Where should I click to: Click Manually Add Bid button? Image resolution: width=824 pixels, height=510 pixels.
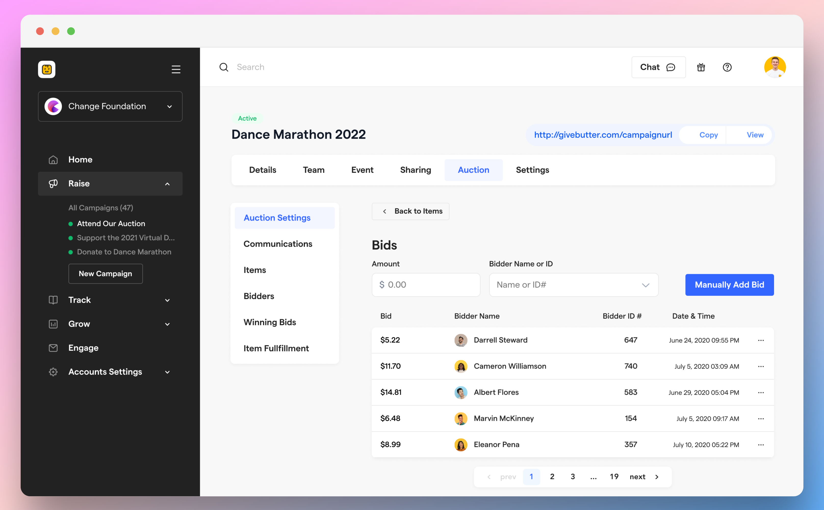[x=729, y=285]
